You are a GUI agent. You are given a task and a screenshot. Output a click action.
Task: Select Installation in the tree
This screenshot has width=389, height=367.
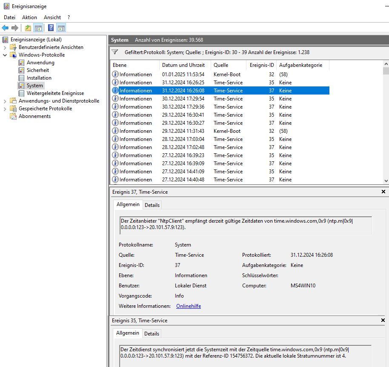click(x=39, y=78)
